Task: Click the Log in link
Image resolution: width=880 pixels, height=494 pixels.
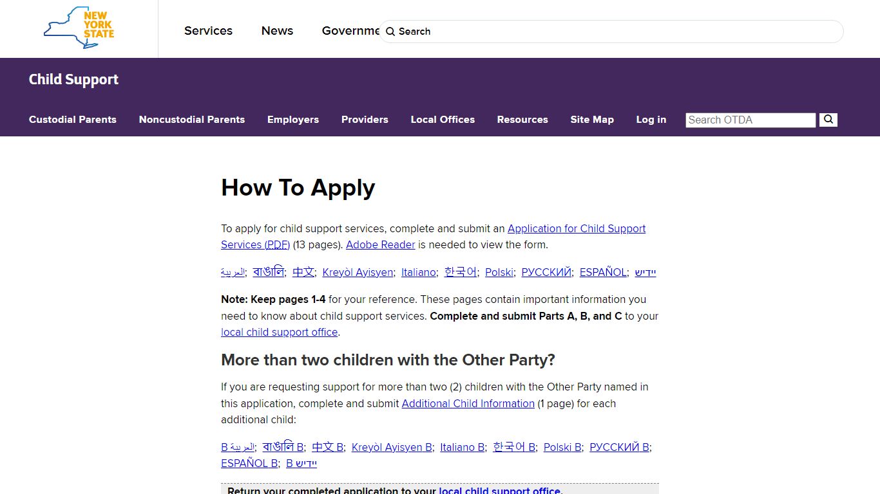Action: (x=651, y=120)
